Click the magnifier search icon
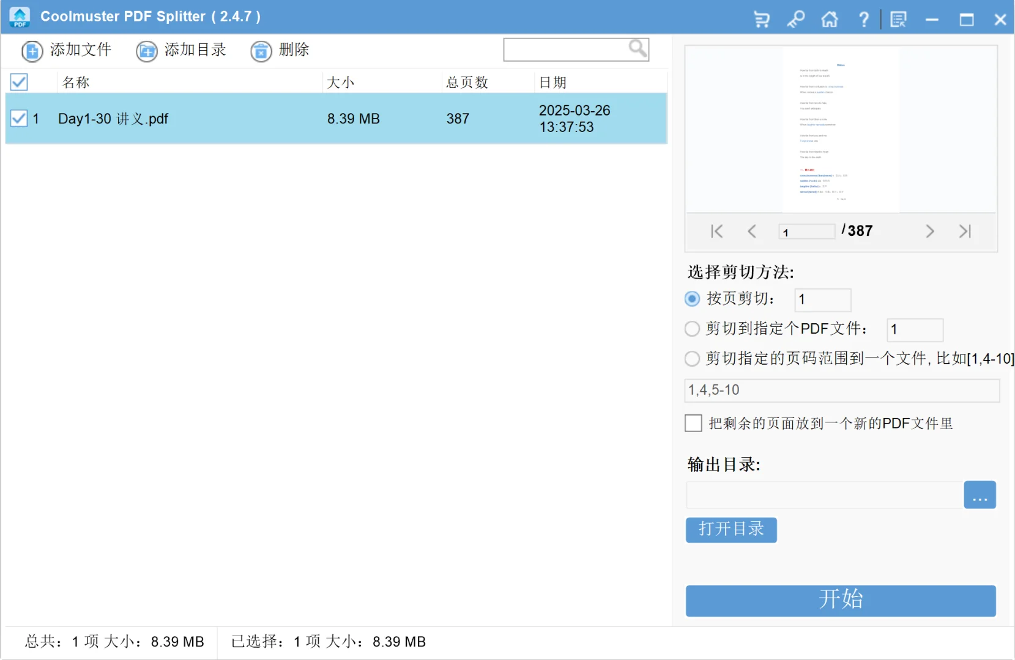 (638, 49)
